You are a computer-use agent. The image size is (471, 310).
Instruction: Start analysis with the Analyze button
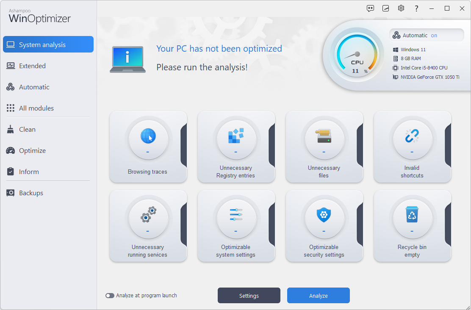pos(319,296)
